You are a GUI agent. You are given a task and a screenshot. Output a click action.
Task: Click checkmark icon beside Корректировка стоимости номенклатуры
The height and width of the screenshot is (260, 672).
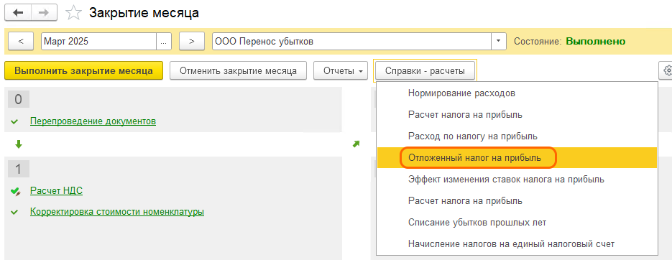15,213
